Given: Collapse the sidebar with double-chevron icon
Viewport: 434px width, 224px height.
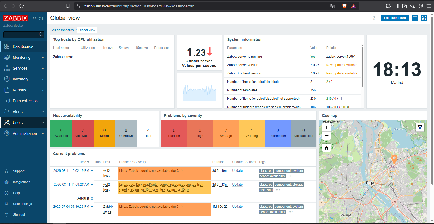Looking at the screenshot, I should pos(34,18).
